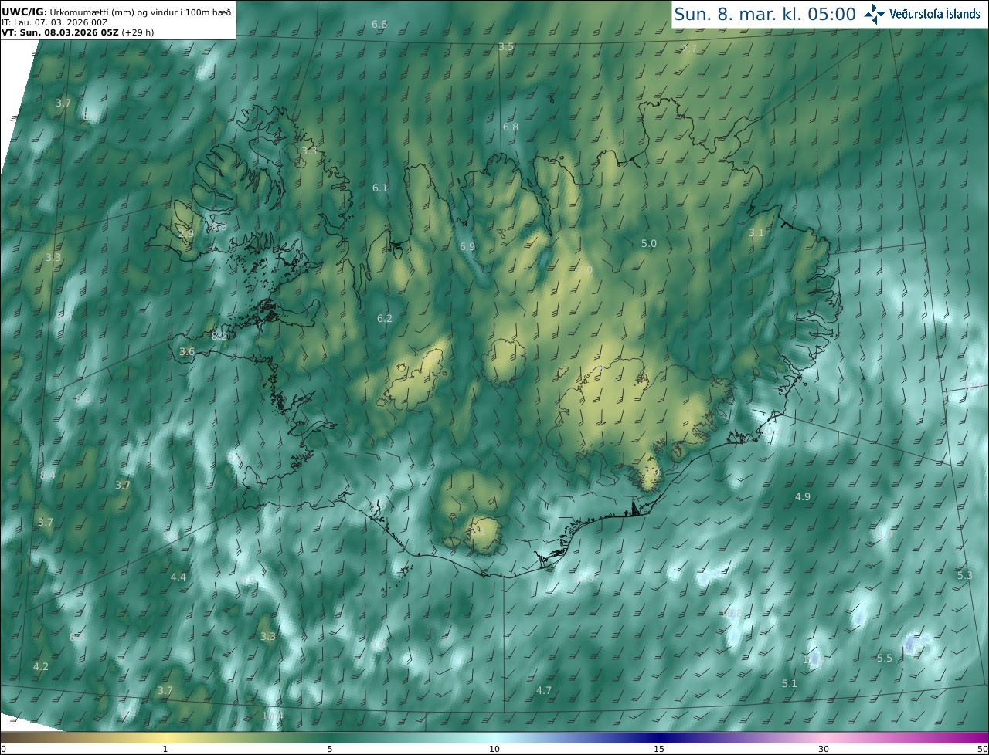Click the brown start of the color bar
Viewport: 989px width, 755px height.
[15, 737]
